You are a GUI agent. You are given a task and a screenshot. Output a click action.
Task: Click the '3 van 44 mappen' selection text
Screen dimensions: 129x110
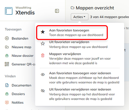coord(110,17)
